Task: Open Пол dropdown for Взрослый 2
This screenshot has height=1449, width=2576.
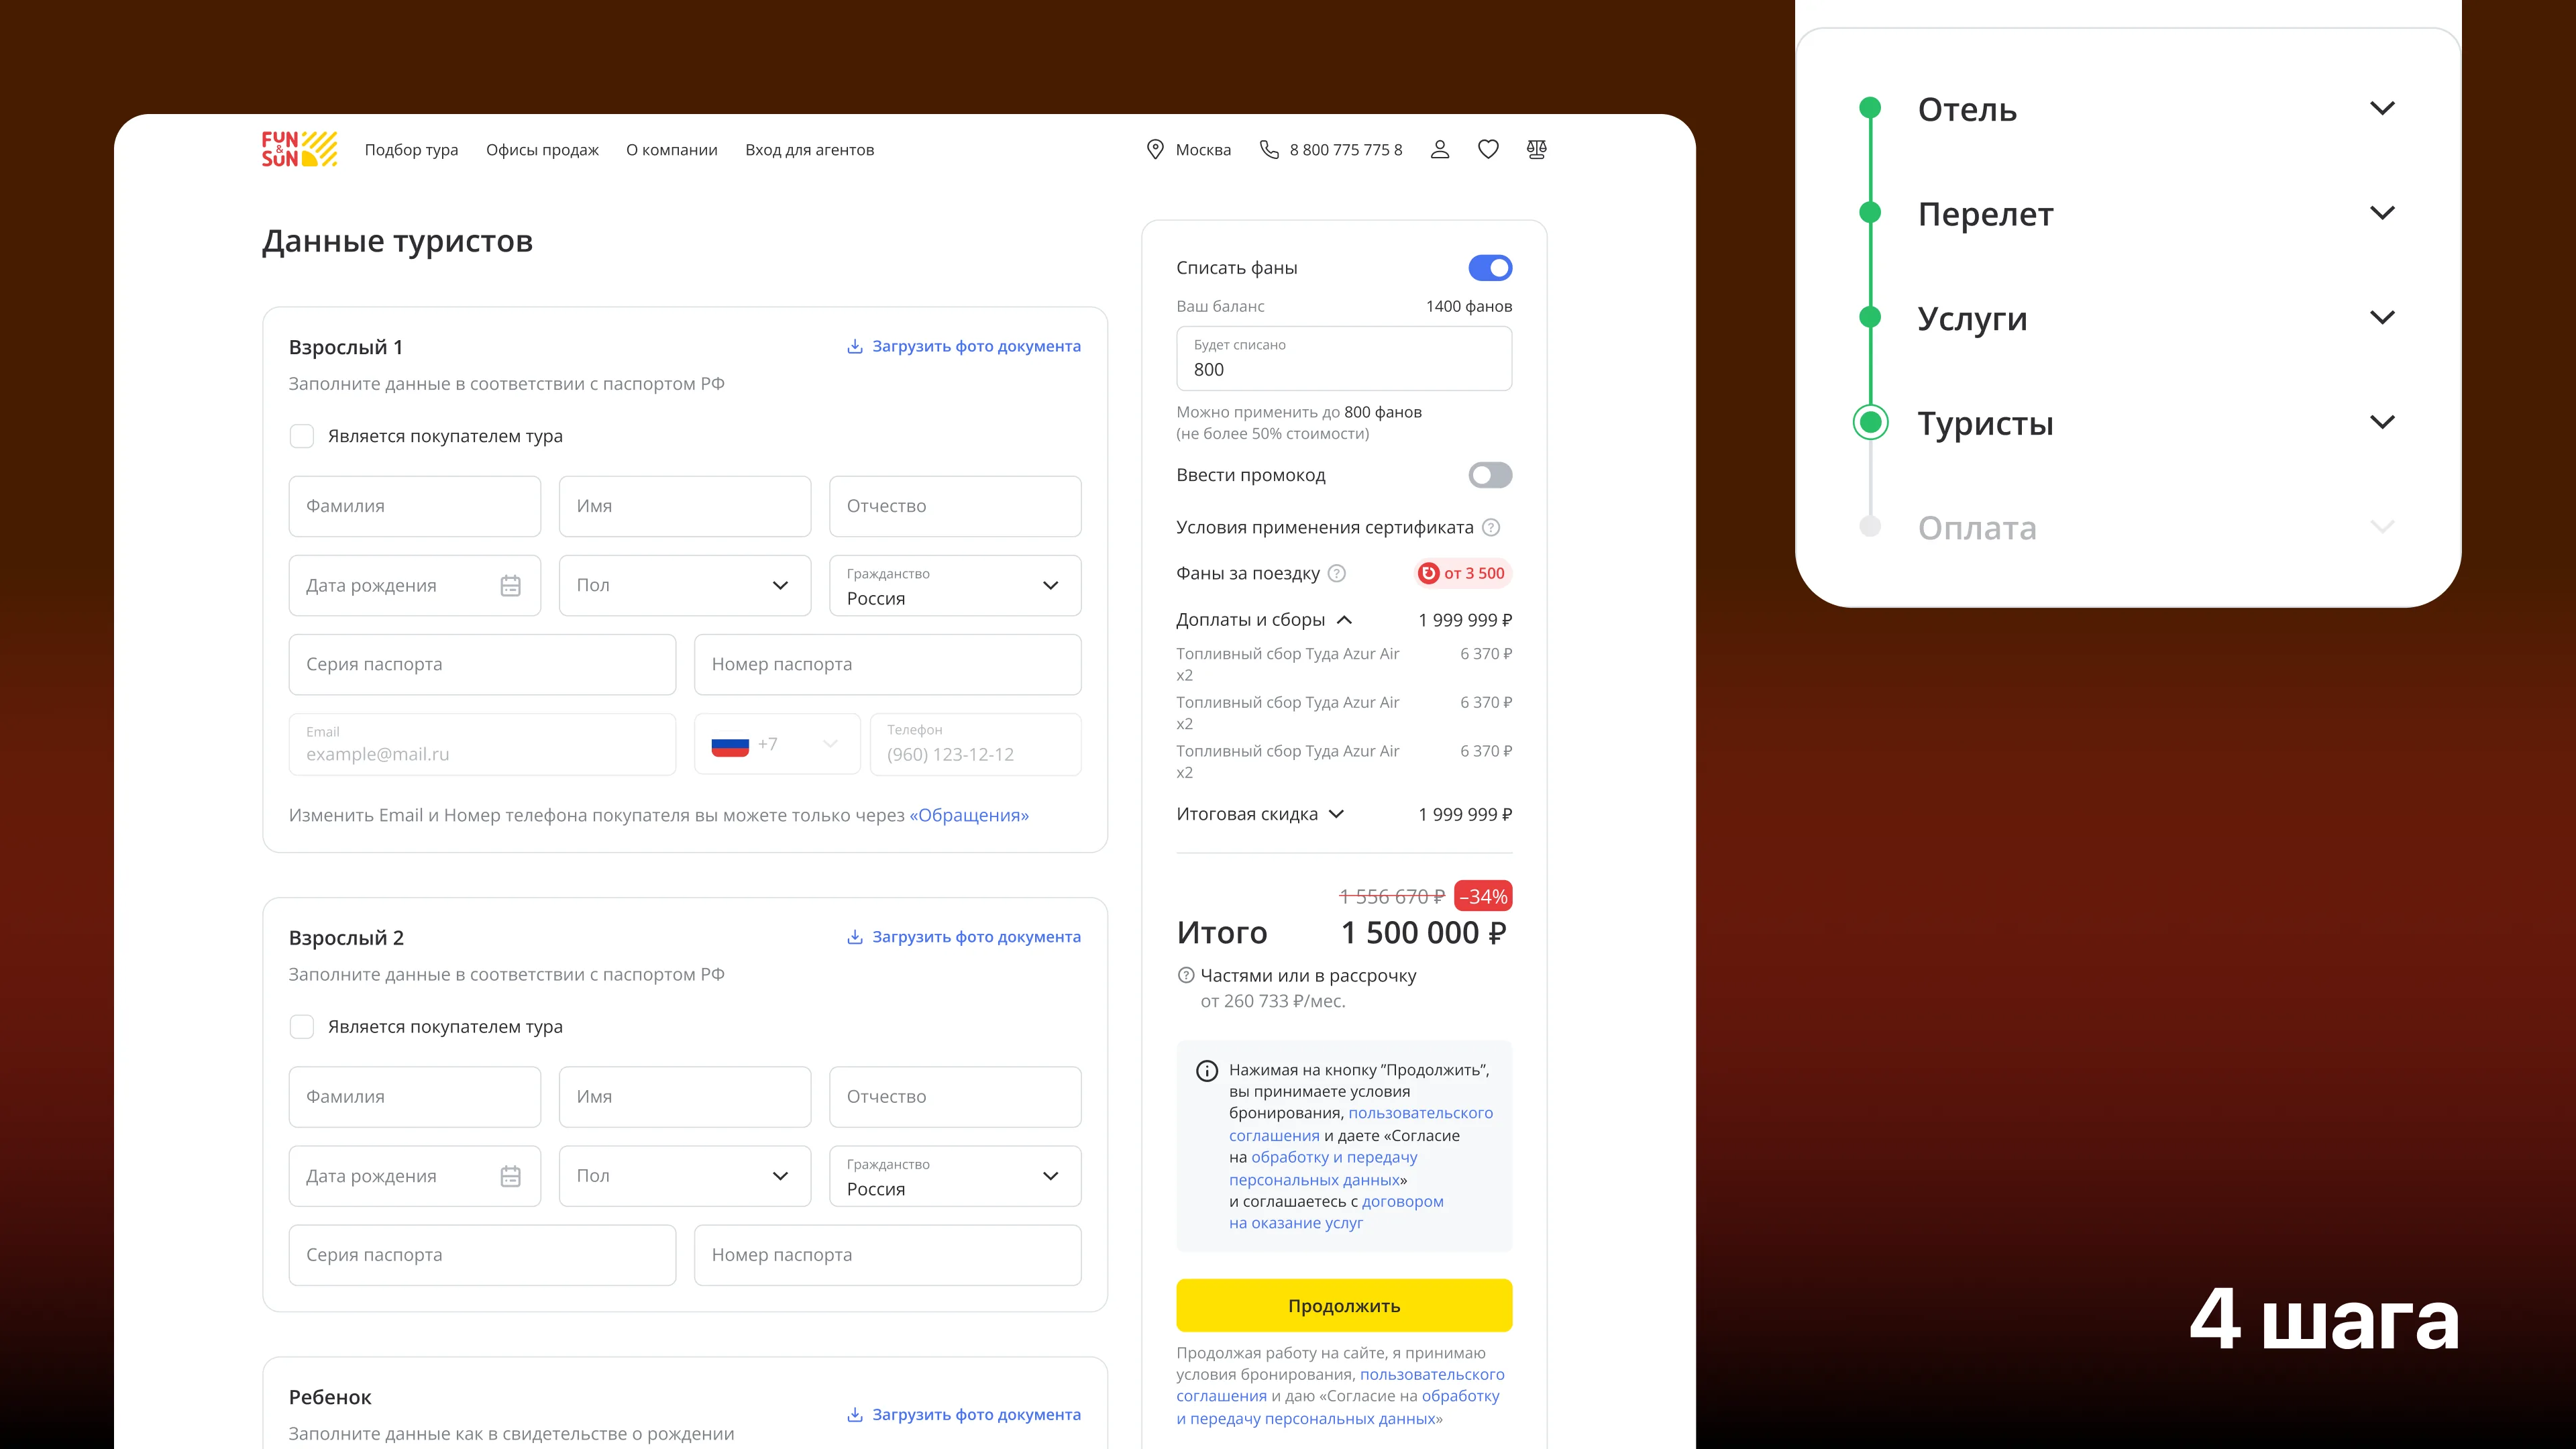Action: (685, 1176)
